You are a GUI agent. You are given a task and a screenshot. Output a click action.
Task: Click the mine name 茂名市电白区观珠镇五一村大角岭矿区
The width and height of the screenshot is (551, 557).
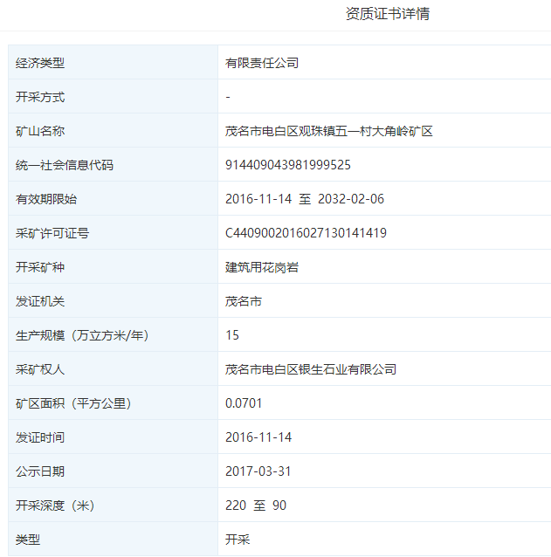pos(328,131)
